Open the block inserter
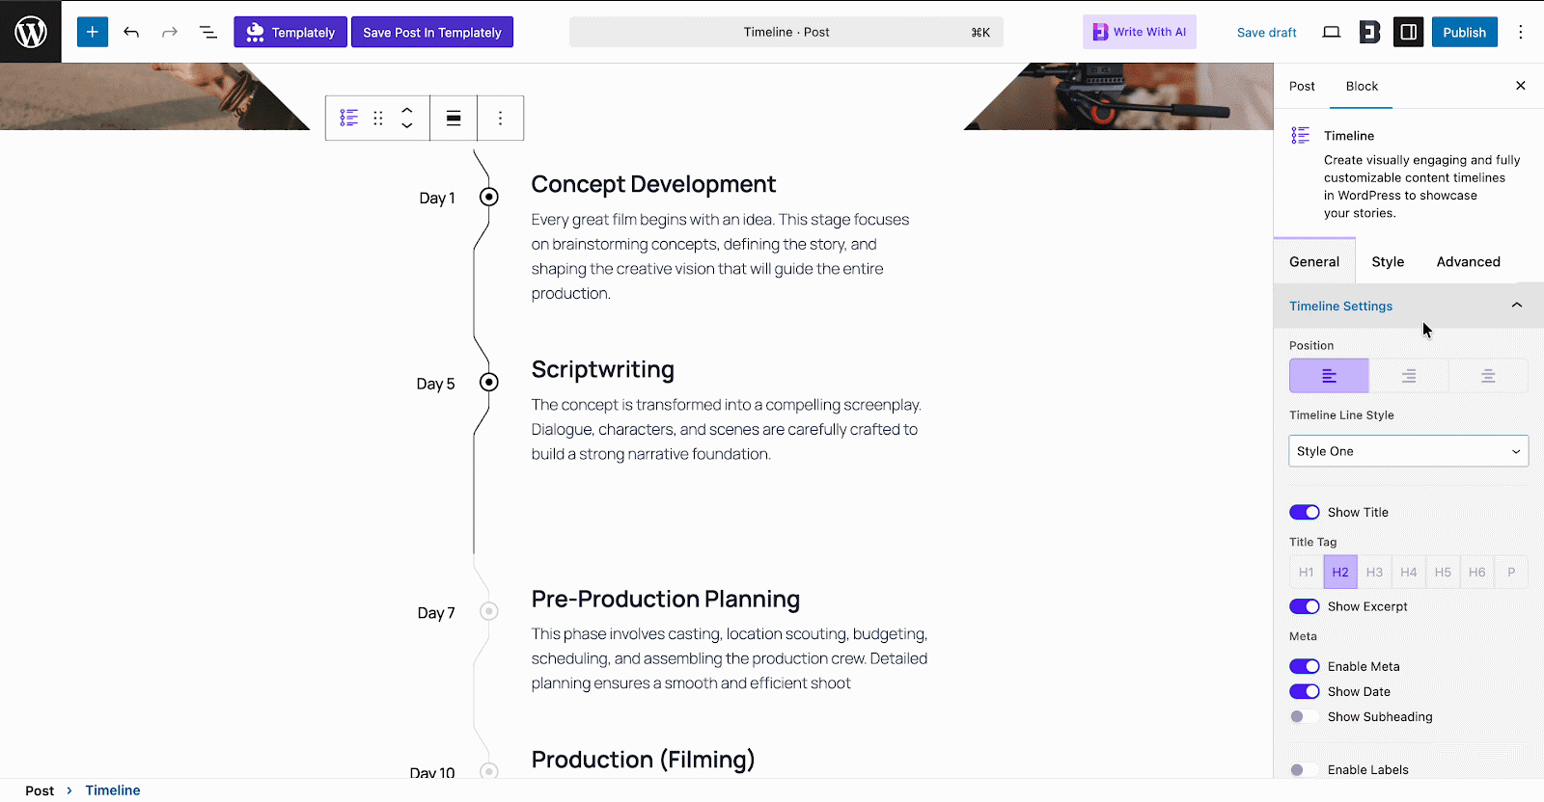The width and height of the screenshot is (1544, 802). (x=92, y=31)
